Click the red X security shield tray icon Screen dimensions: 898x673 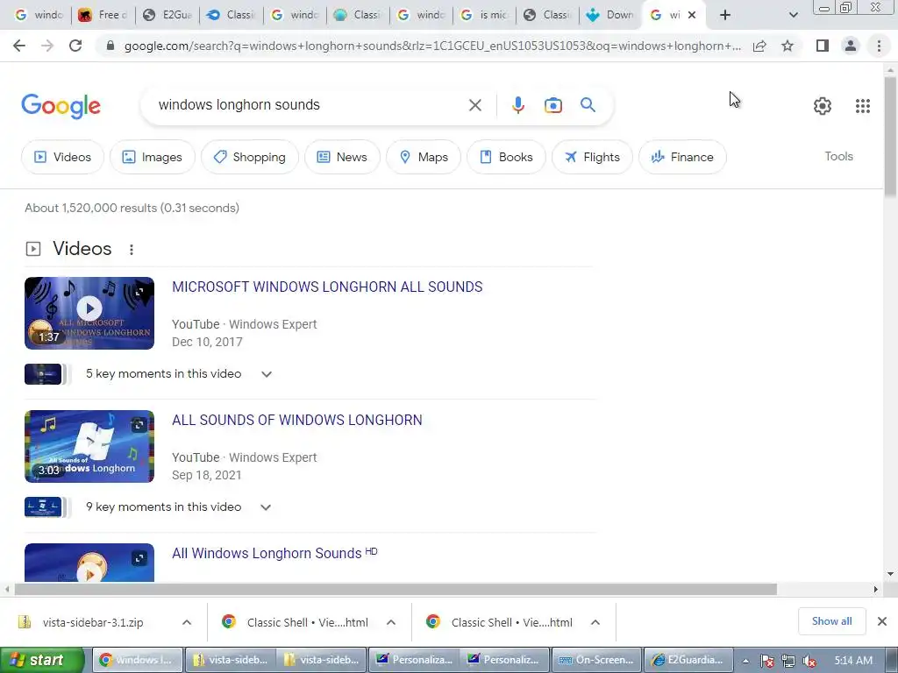point(766,661)
